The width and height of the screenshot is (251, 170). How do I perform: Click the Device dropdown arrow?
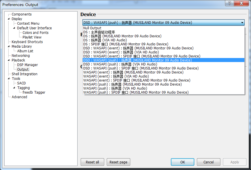(x=242, y=23)
